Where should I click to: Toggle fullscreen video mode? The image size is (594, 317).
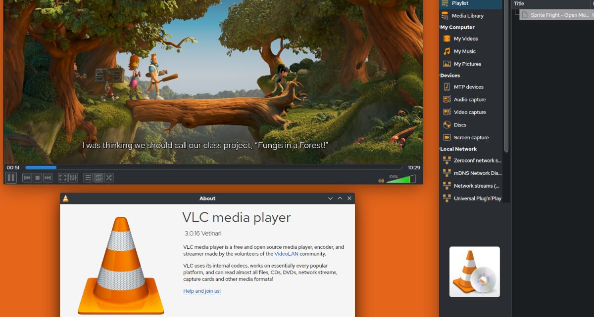63,178
